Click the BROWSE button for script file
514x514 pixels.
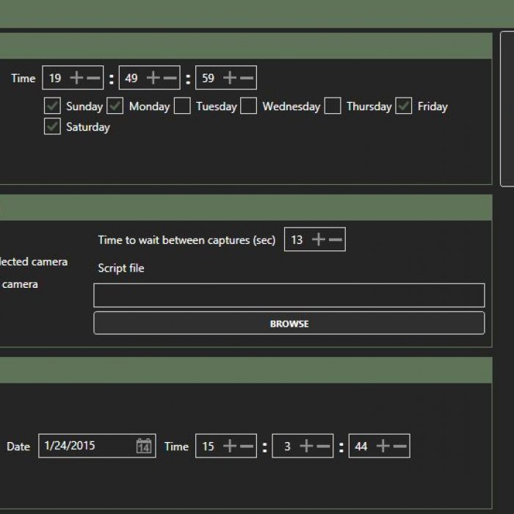point(289,324)
